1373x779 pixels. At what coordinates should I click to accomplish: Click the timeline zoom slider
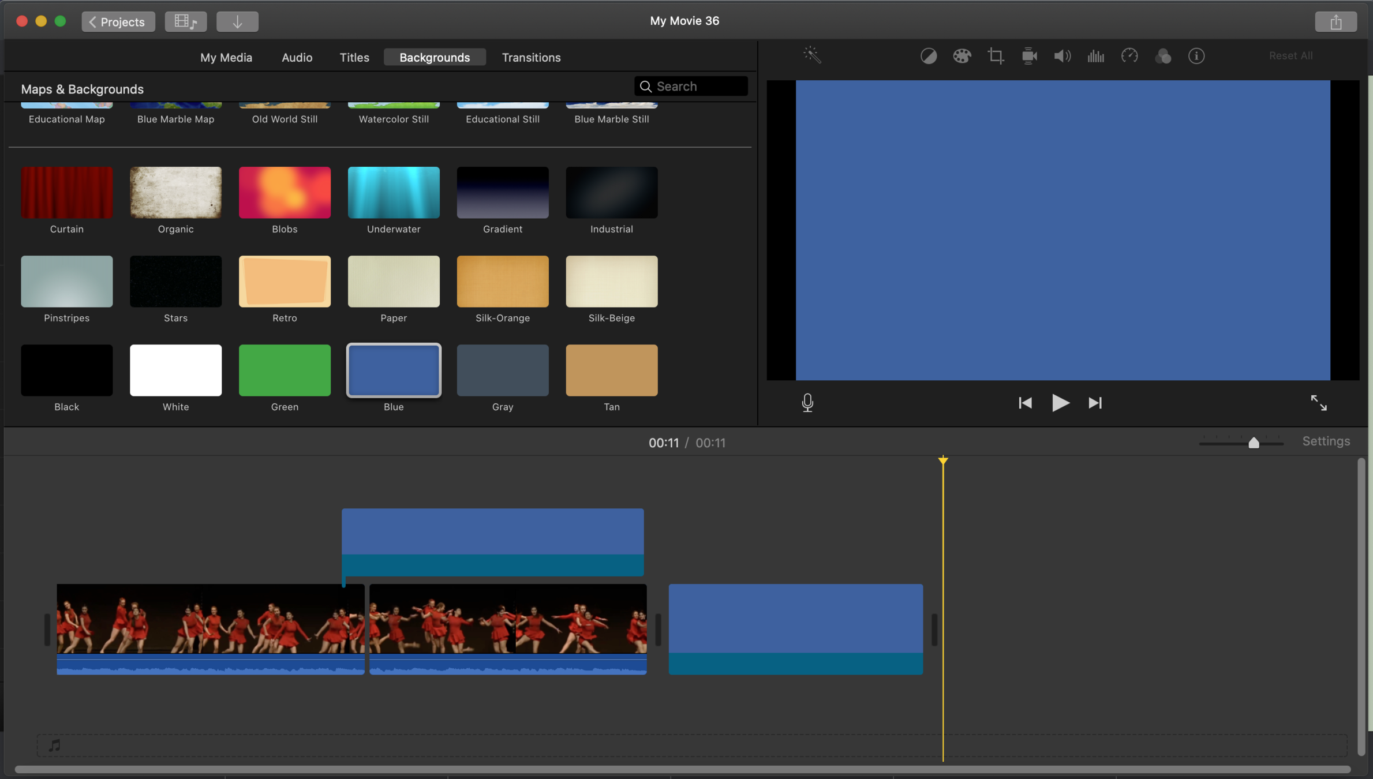[x=1253, y=443]
